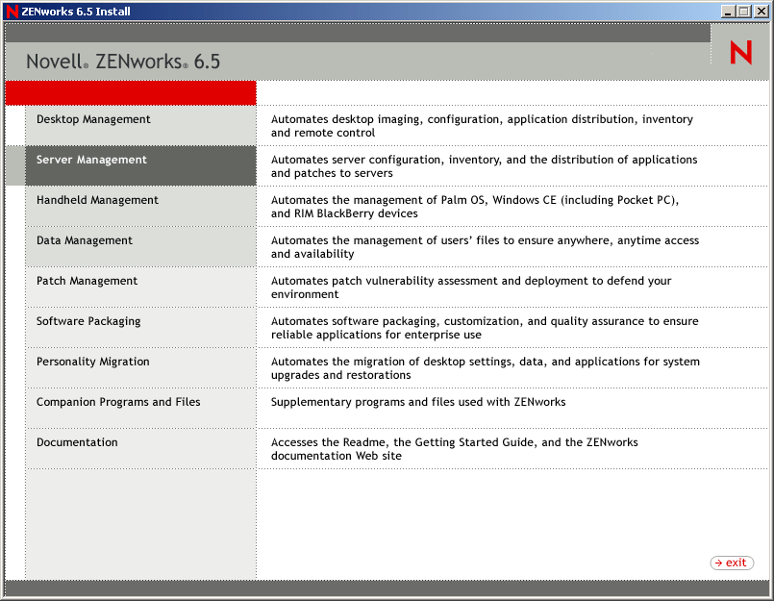
Task: Click the red arrow in the exit button
Action: [x=719, y=563]
